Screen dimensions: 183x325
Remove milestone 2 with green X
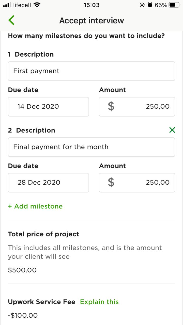172,130
